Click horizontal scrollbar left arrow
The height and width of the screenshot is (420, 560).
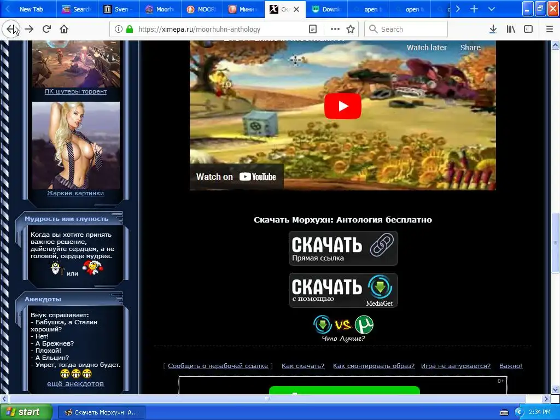coord(4,399)
